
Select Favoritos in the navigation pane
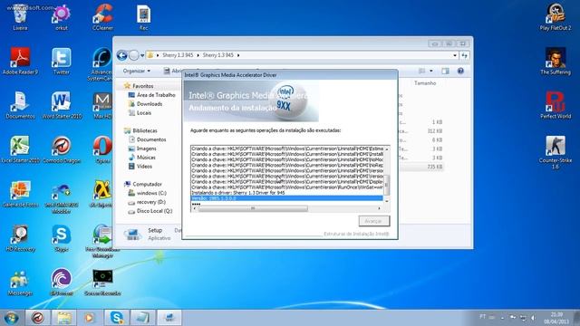(143, 86)
